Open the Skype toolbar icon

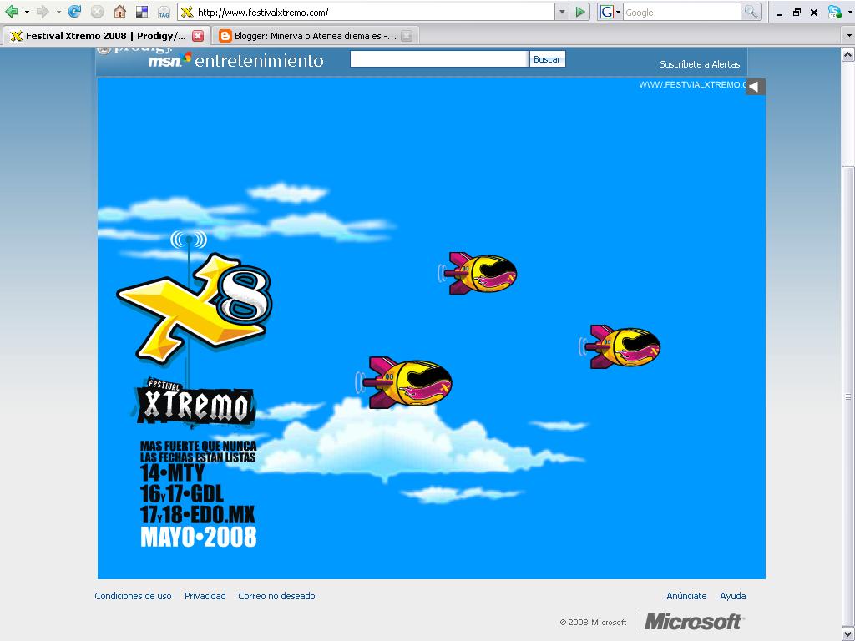coord(834,12)
